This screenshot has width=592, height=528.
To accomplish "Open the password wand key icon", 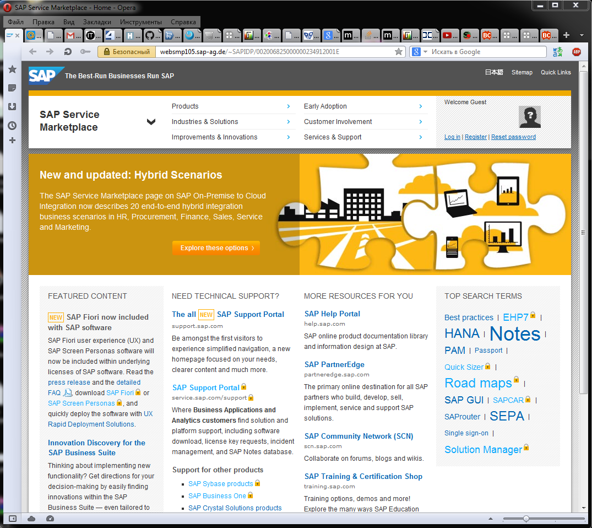I will pyautogui.click(x=85, y=52).
